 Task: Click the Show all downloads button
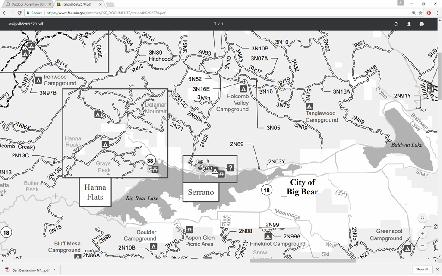pyautogui.click(x=422, y=270)
